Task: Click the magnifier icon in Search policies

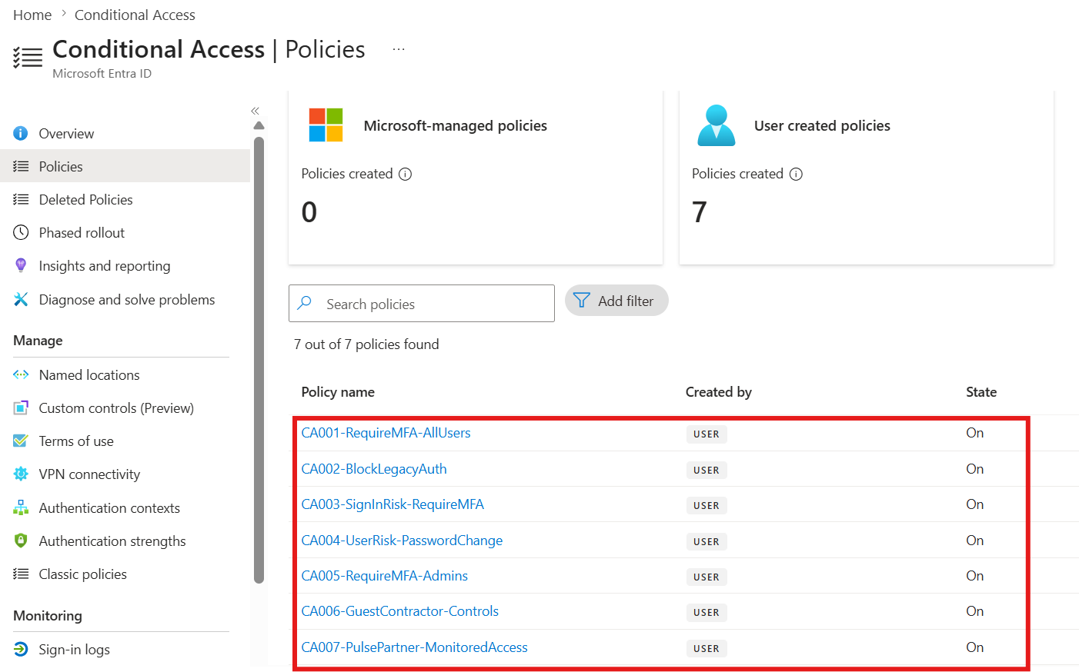Action: point(305,303)
